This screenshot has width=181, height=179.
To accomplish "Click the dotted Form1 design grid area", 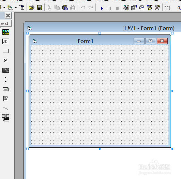I will (100, 95).
